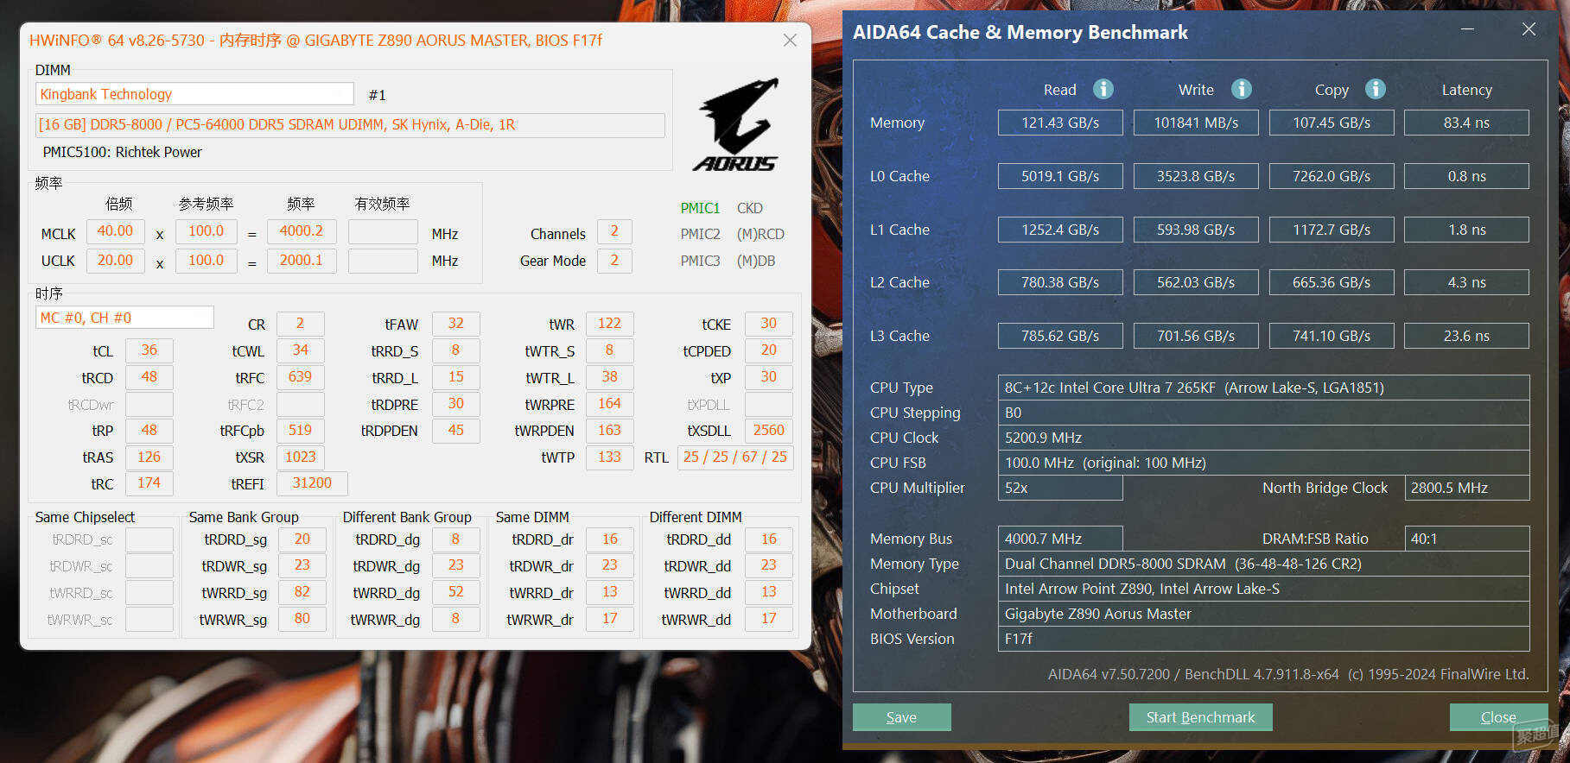Click L2 Cache Copy result 665.36 GB/s
This screenshot has width=1570, height=763.
pos(1332,282)
